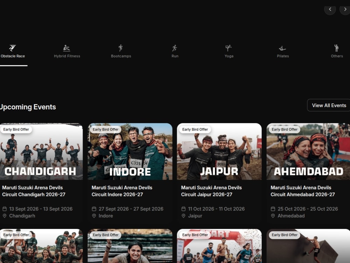Click date text 11 Oct 2026 - 11 Oct 2026
Screen dimensions: 350x263
click(217, 209)
